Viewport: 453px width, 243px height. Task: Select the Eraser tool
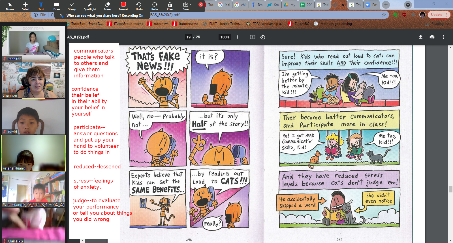coord(108,6)
